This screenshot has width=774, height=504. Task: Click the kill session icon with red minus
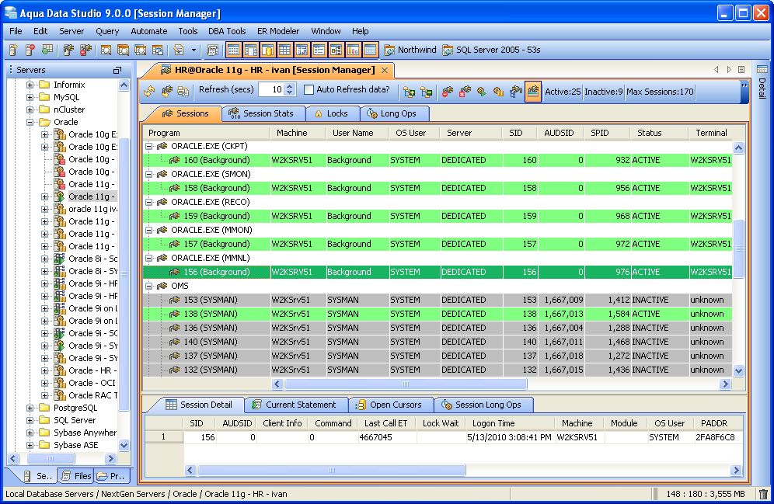click(x=447, y=92)
